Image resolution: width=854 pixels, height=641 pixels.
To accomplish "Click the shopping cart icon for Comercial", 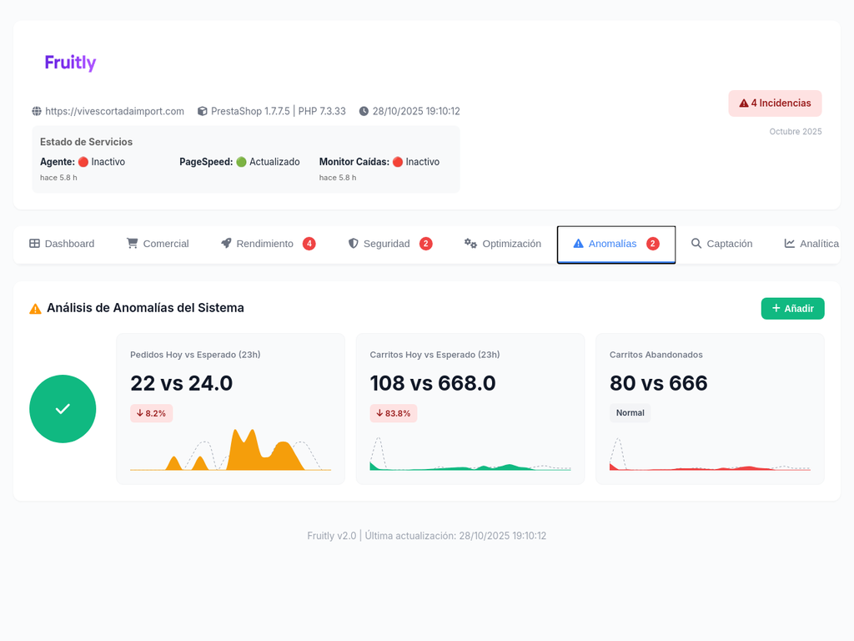I will (x=132, y=244).
